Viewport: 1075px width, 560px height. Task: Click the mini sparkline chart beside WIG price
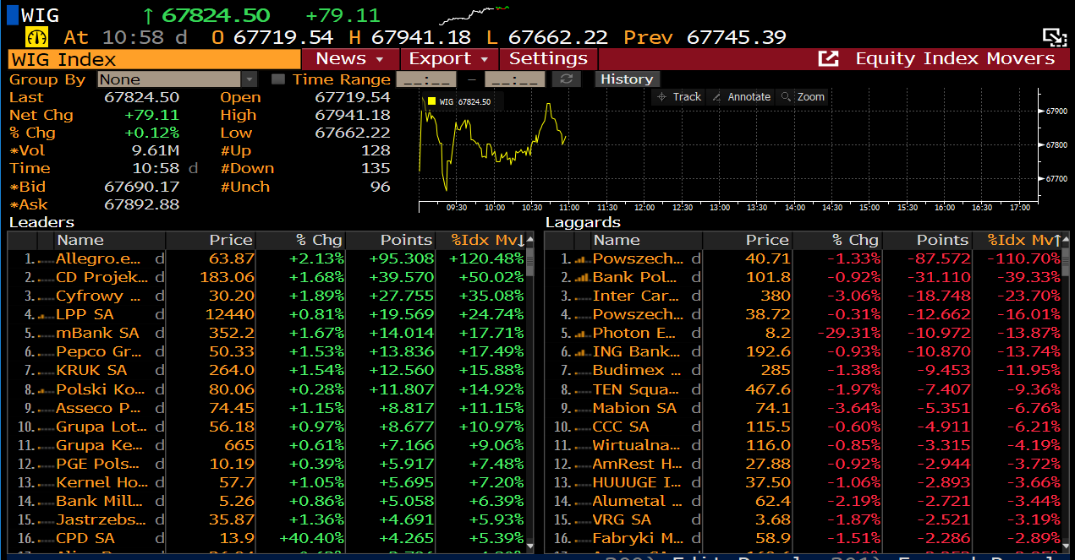coord(474,14)
